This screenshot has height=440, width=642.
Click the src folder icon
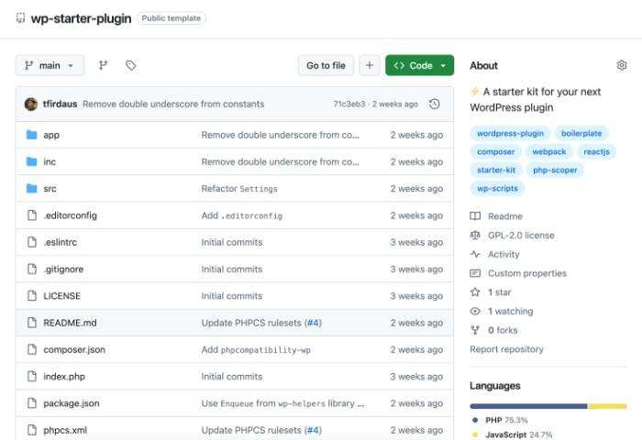31,188
